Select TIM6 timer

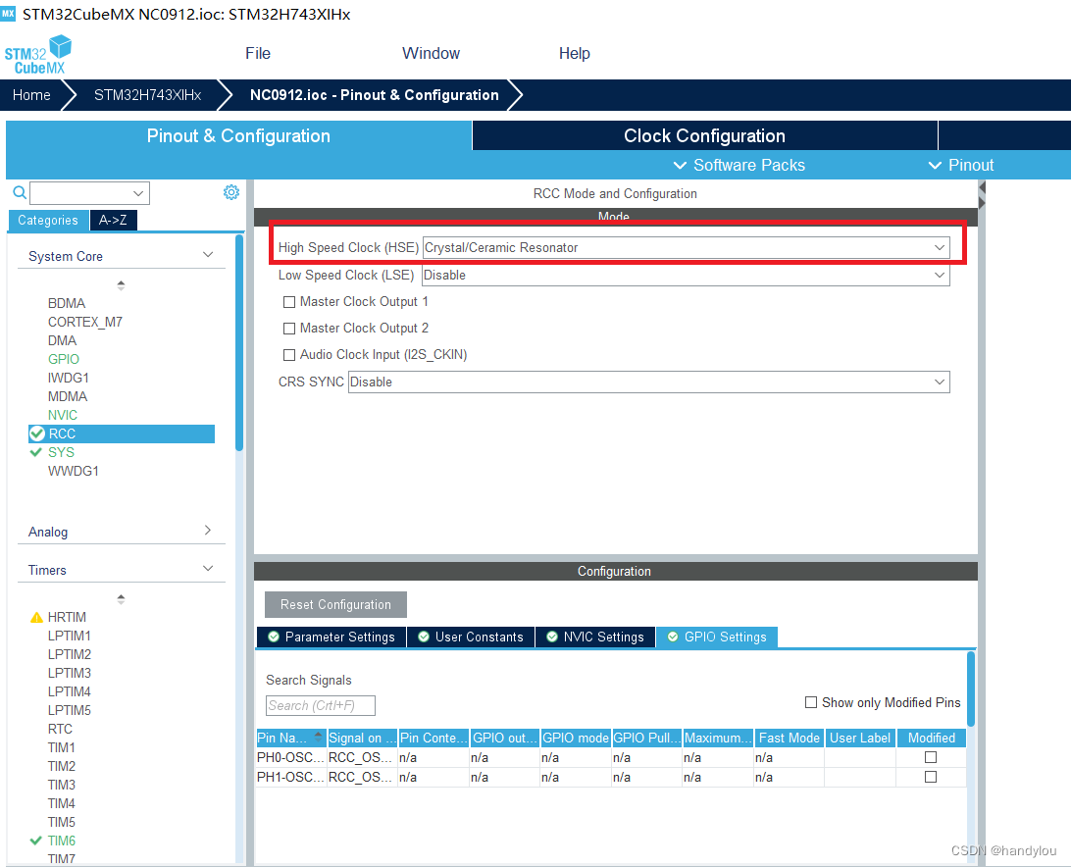pos(62,841)
